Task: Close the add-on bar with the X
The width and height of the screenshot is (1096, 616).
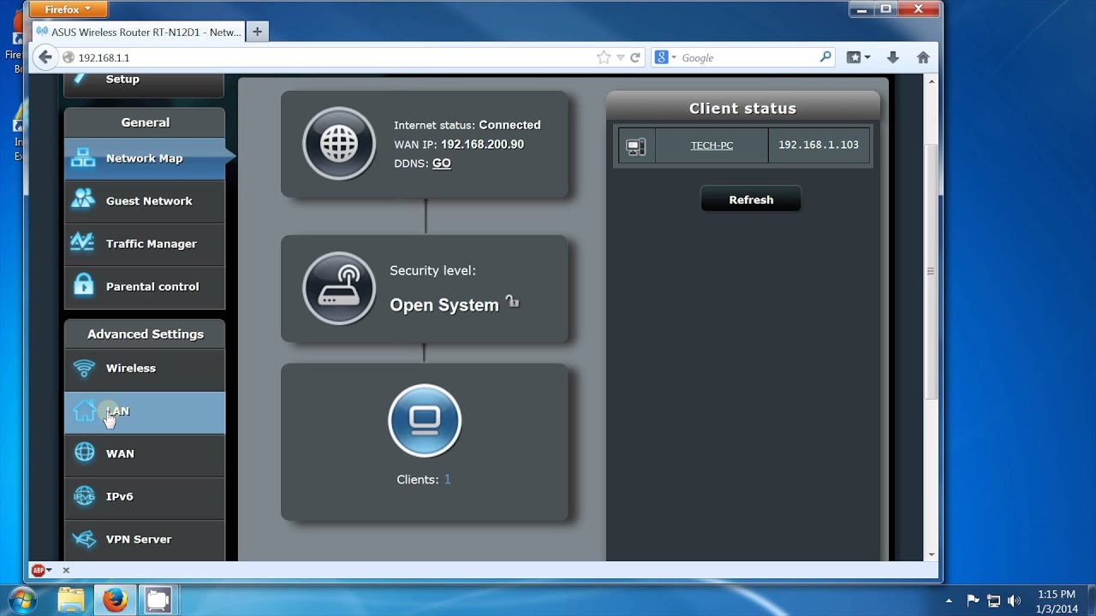Action: [x=65, y=570]
